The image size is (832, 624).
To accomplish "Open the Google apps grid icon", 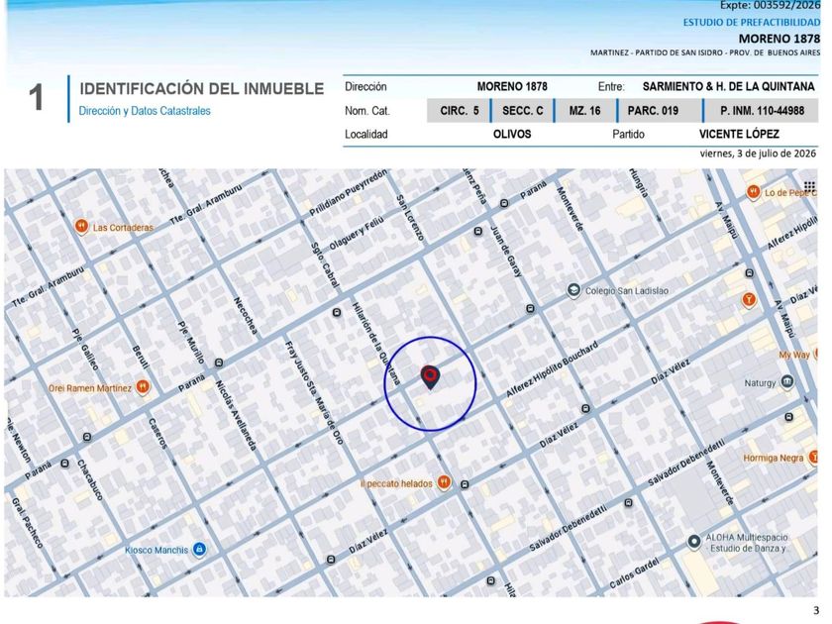I will pyautogui.click(x=809, y=186).
